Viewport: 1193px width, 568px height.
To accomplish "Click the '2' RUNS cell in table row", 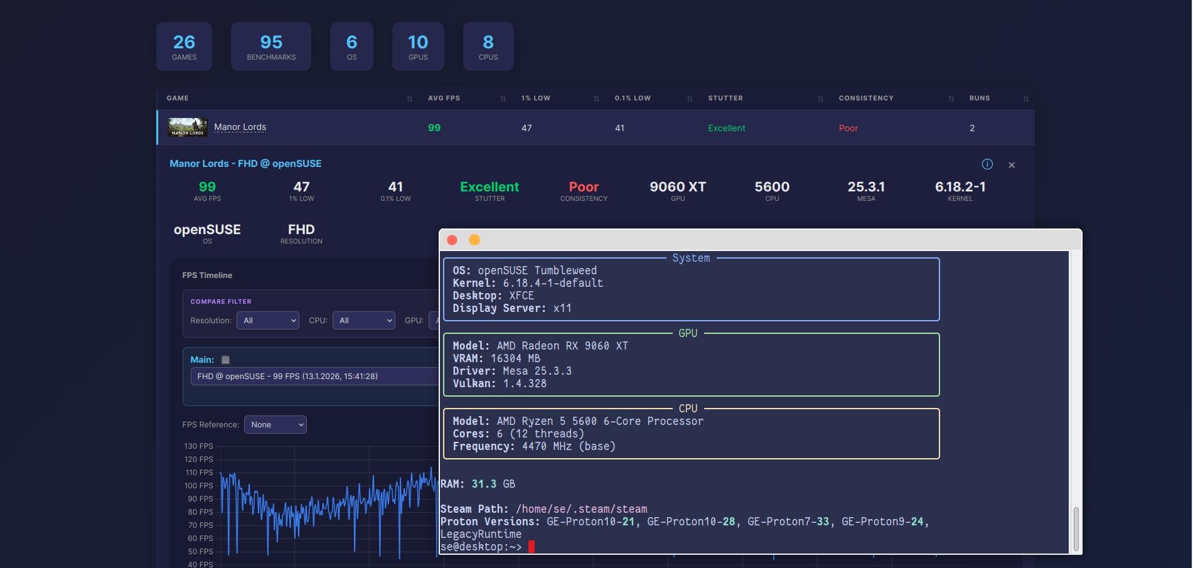I will coord(972,128).
